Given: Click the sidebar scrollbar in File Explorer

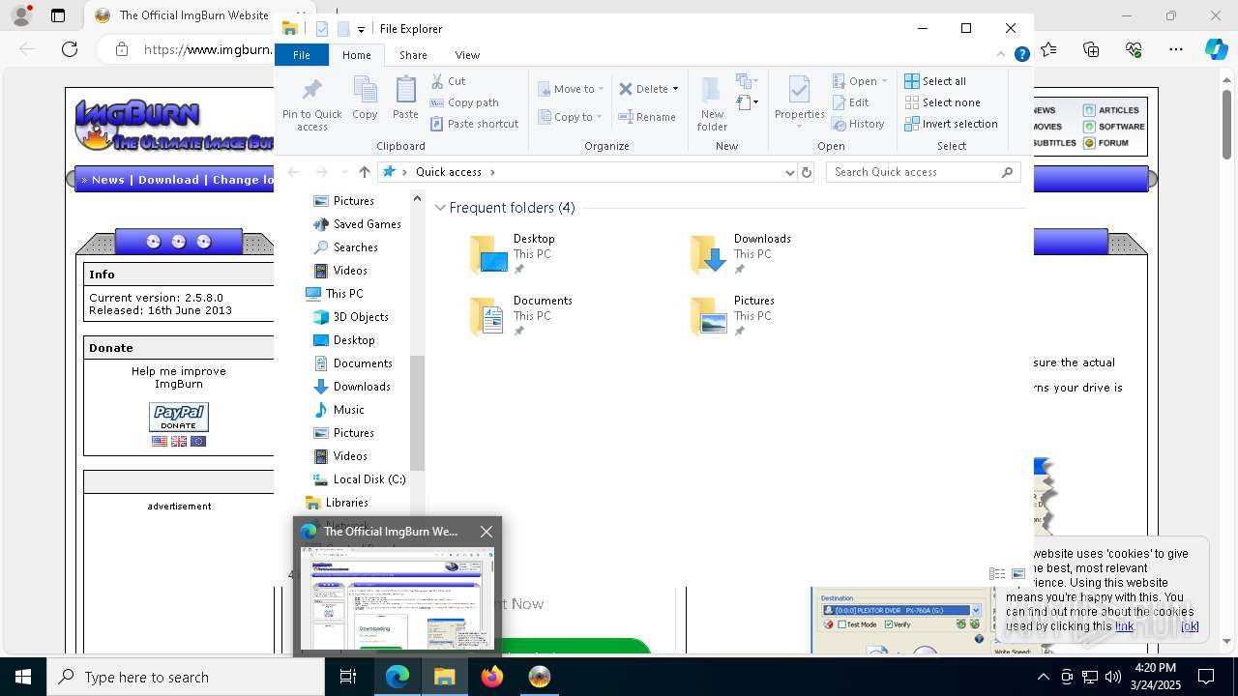Looking at the screenshot, I should coord(417,414).
